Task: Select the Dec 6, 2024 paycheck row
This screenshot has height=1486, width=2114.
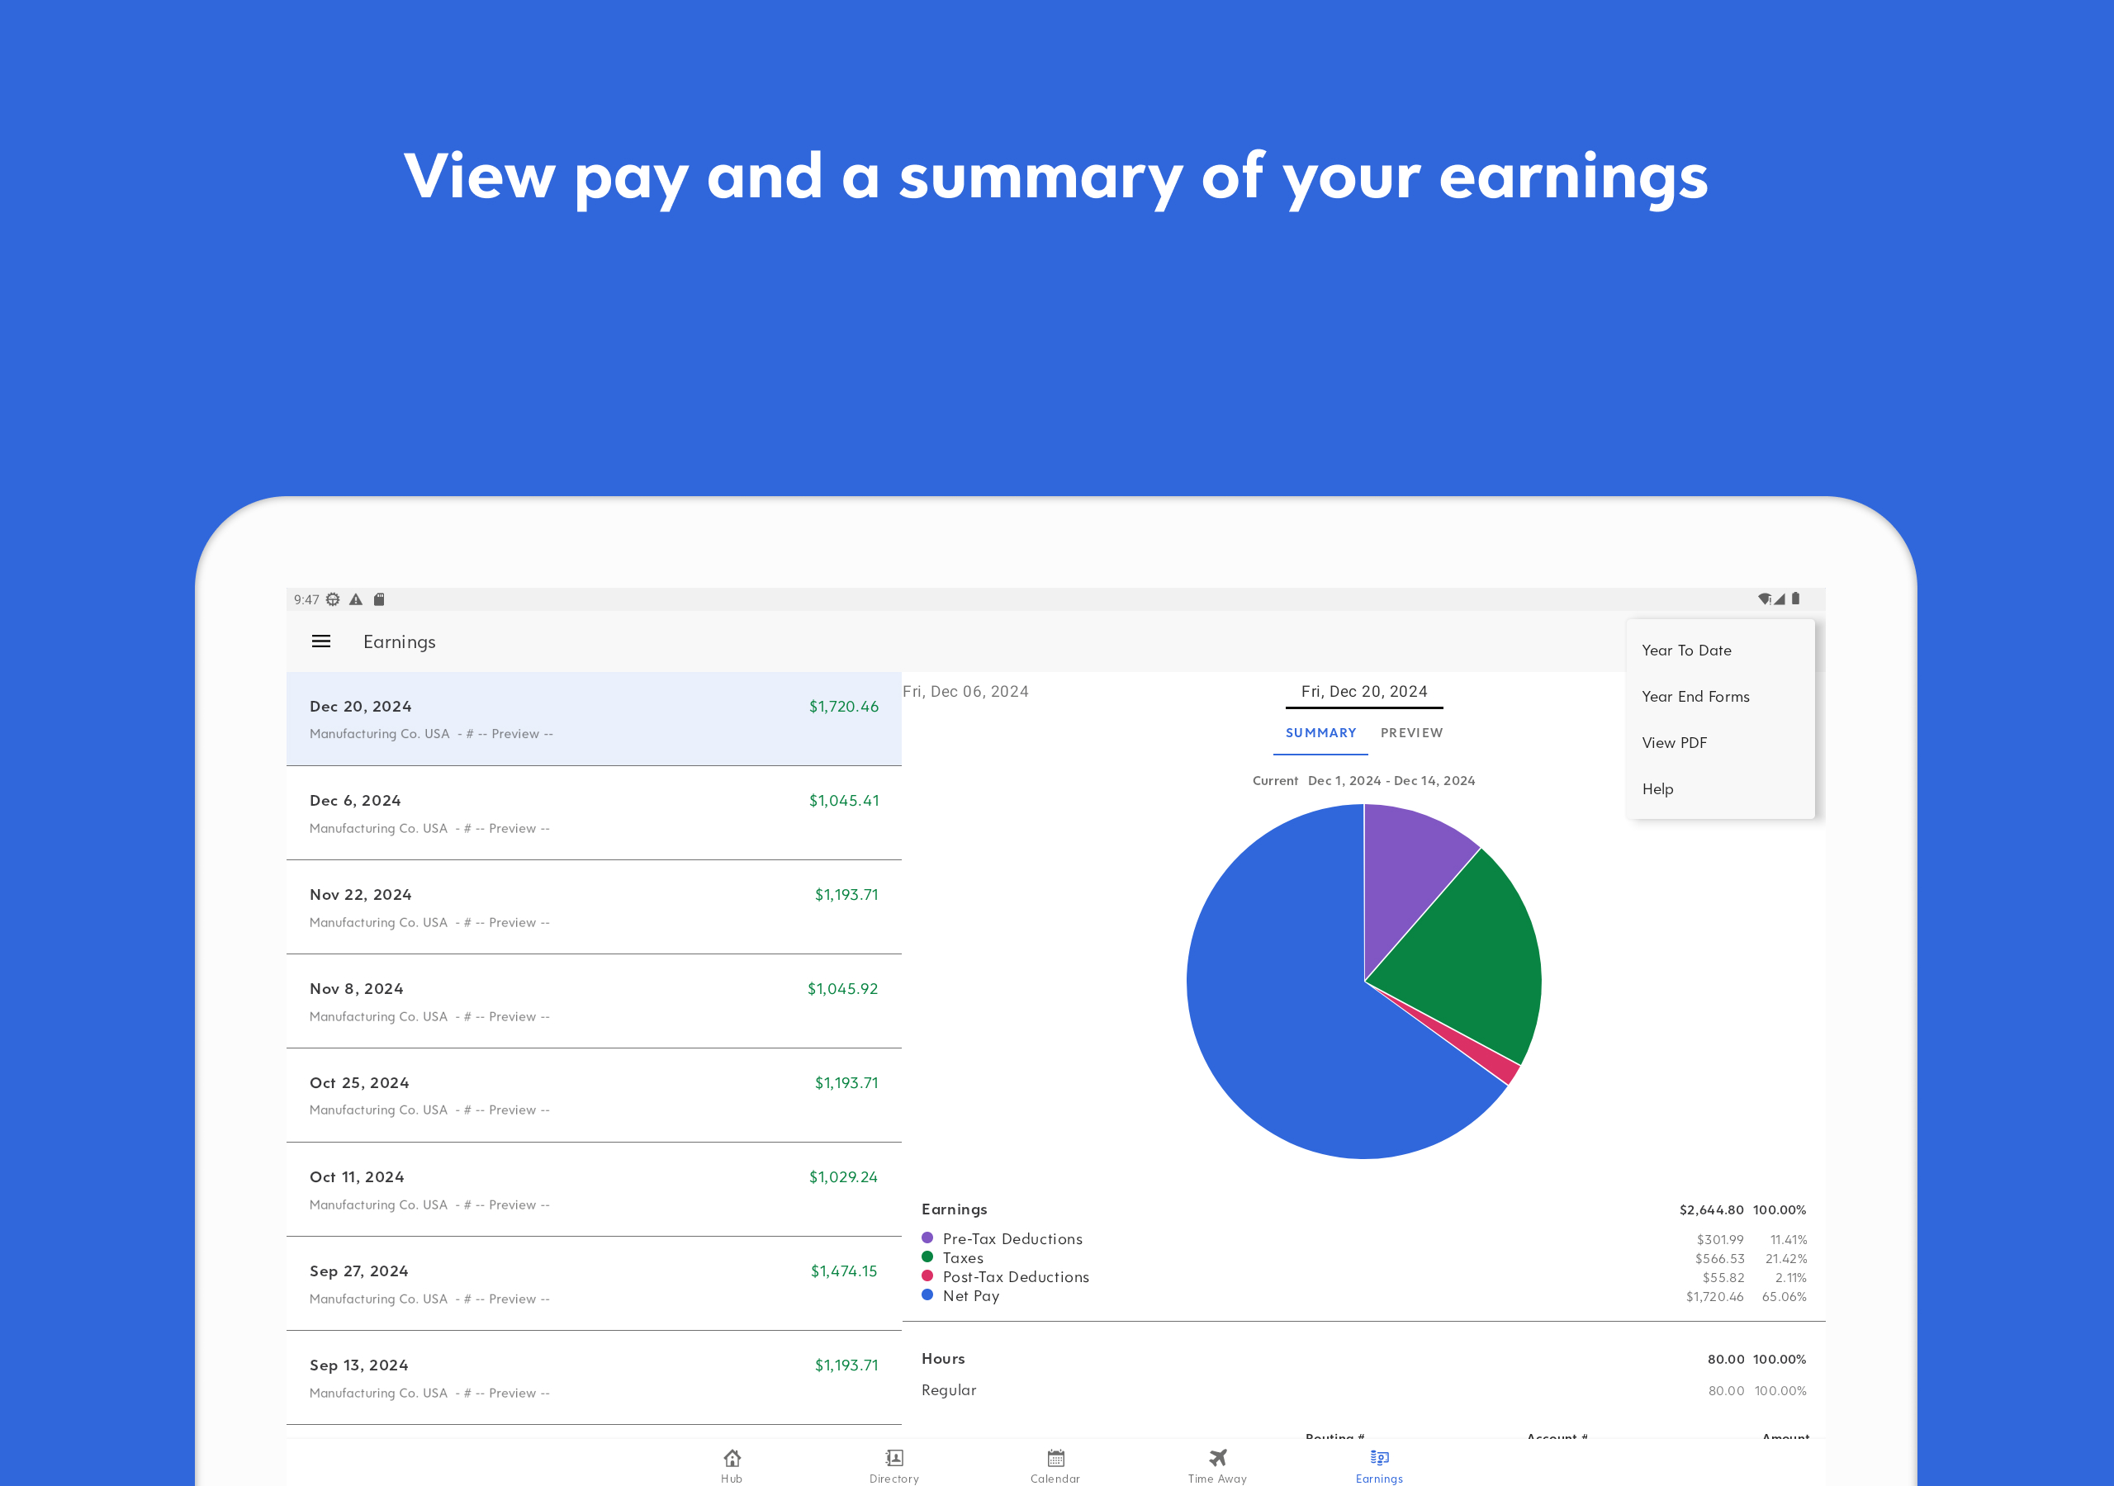Action: 593,813
